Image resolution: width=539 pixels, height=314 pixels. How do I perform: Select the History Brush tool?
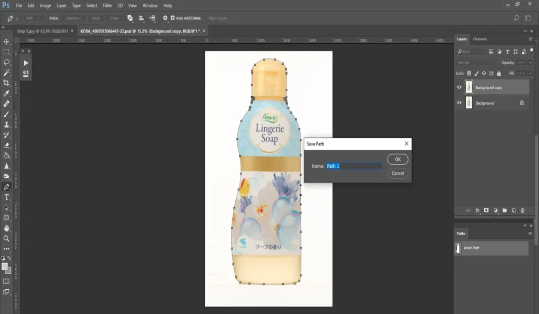coord(6,135)
